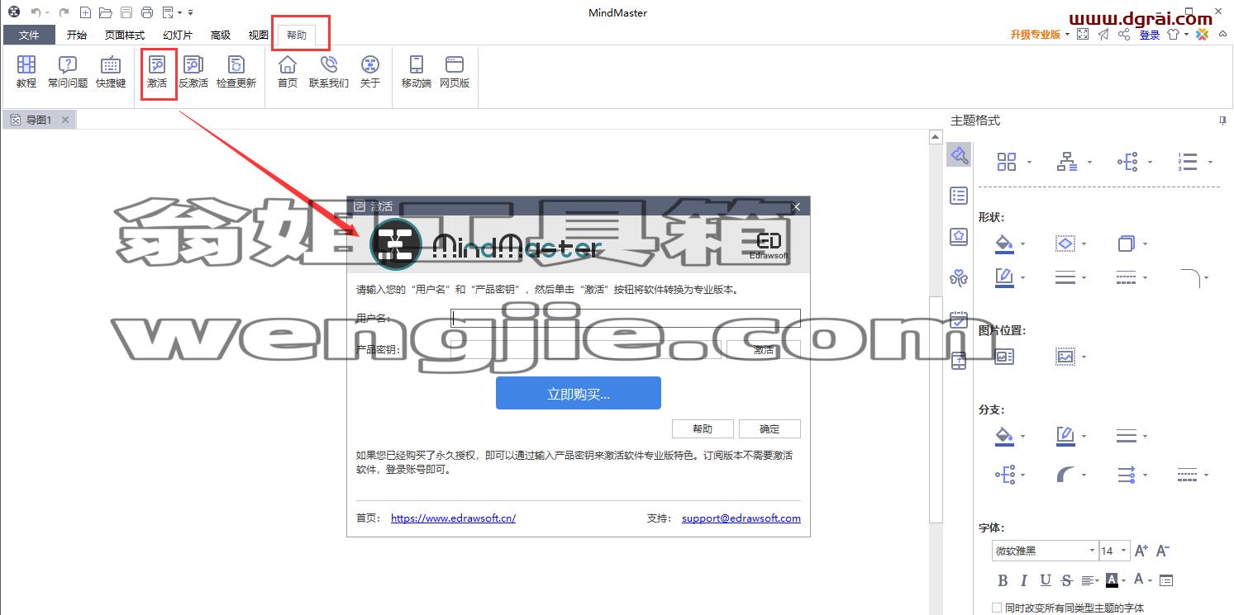This screenshot has width=1234, height=615.
Task: Click the fullscreen icon at top right
Action: [1083, 35]
